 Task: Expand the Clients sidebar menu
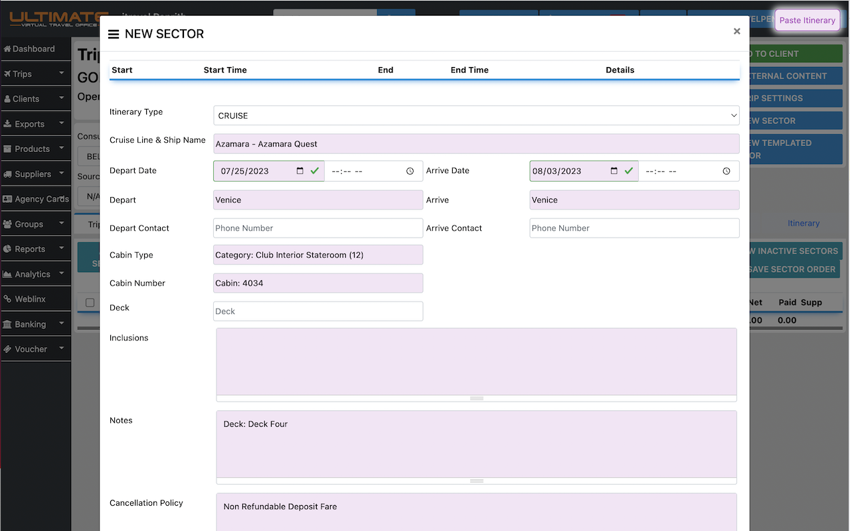point(36,99)
